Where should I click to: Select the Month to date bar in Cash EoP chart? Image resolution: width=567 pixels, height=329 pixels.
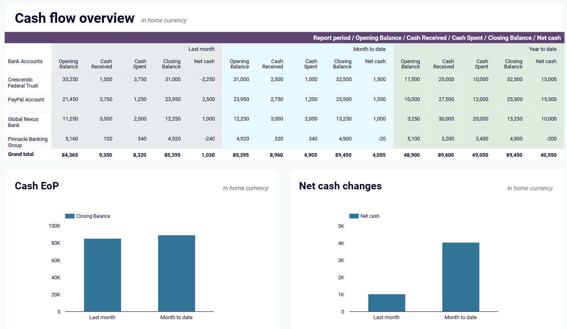pyautogui.click(x=176, y=274)
